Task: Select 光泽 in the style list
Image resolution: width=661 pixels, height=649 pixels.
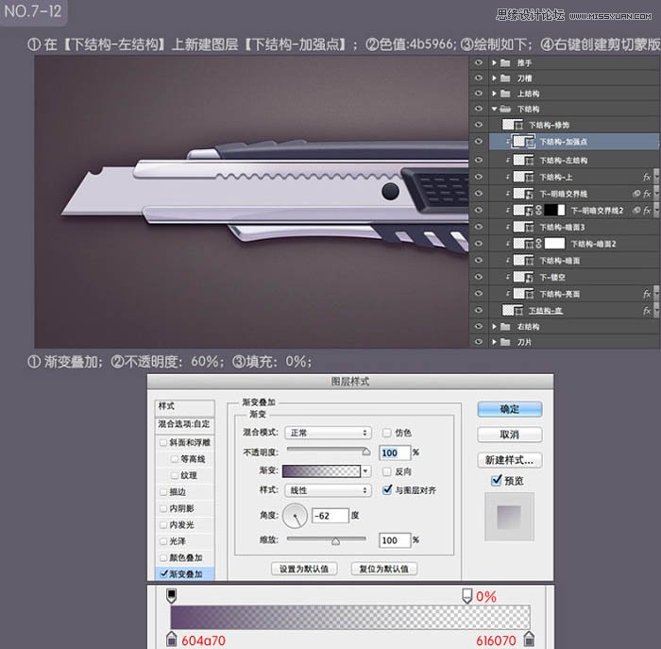Action: 178,541
